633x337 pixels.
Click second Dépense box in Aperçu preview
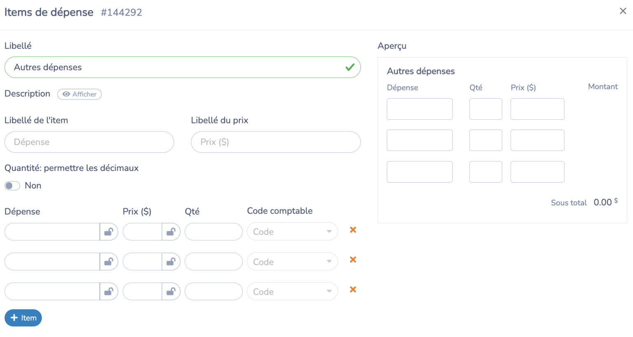[x=420, y=140]
